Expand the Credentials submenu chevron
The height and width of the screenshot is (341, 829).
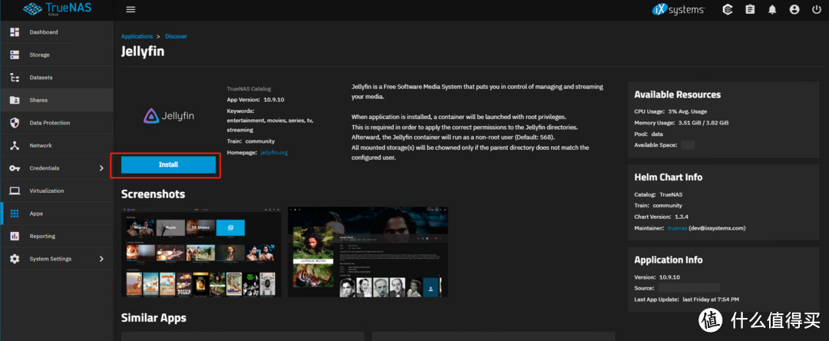(x=101, y=168)
